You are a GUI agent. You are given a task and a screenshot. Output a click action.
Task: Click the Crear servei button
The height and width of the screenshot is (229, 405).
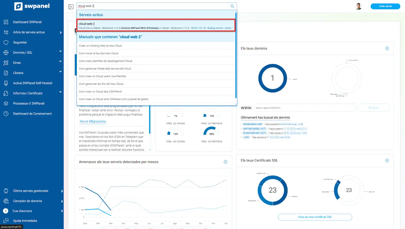click(385, 6)
